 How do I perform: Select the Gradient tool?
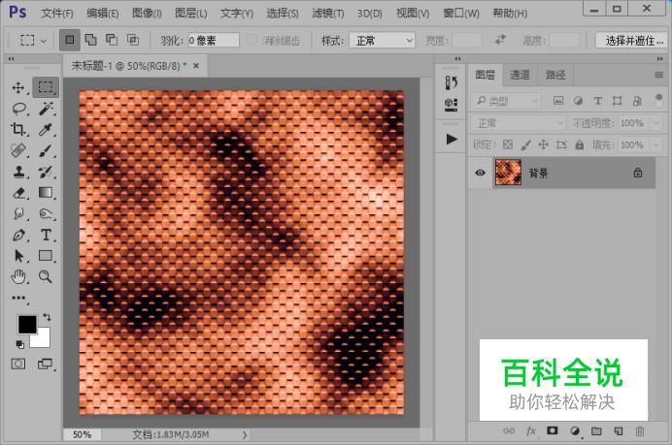pyautogui.click(x=46, y=193)
